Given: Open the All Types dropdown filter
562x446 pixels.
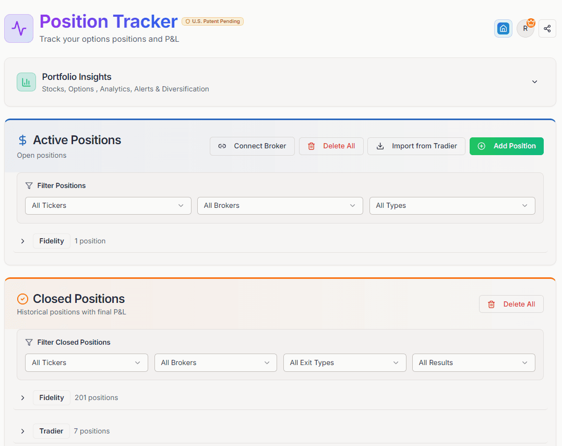Looking at the screenshot, I should click(452, 205).
